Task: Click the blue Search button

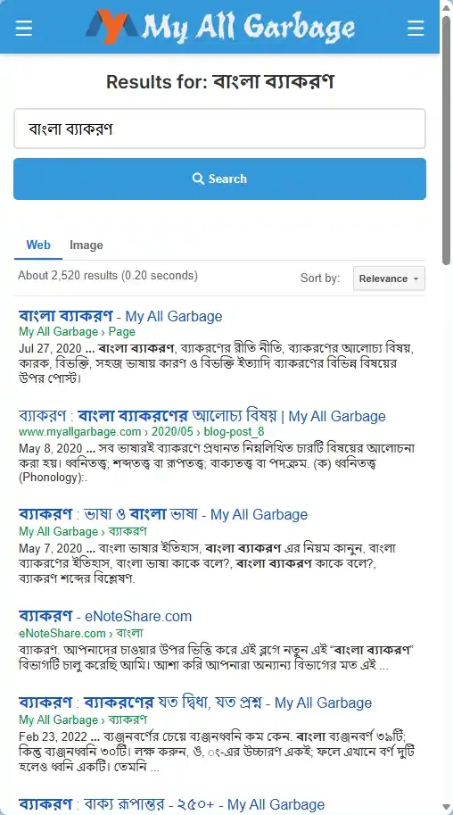Action: click(219, 179)
